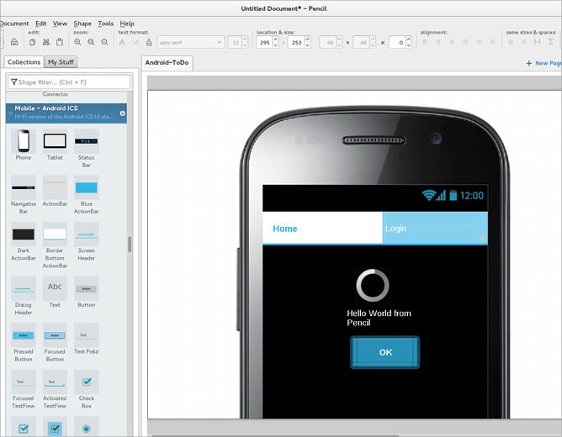The width and height of the screenshot is (562, 437).
Task: Click the OK button on phone mockup
Action: click(385, 352)
